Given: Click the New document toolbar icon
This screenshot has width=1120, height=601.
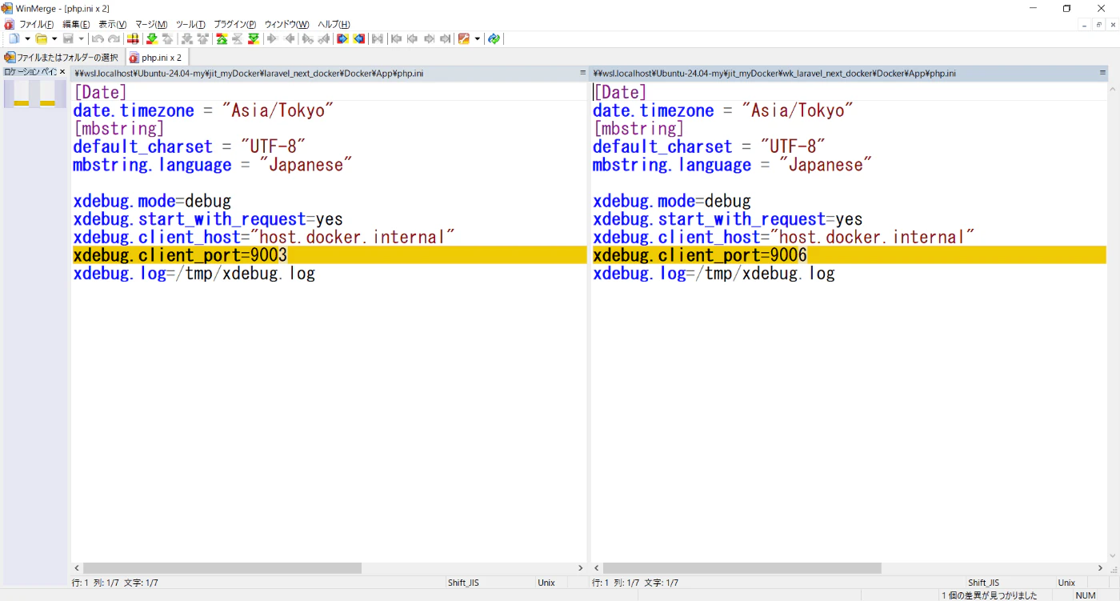Looking at the screenshot, I should point(14,38).
